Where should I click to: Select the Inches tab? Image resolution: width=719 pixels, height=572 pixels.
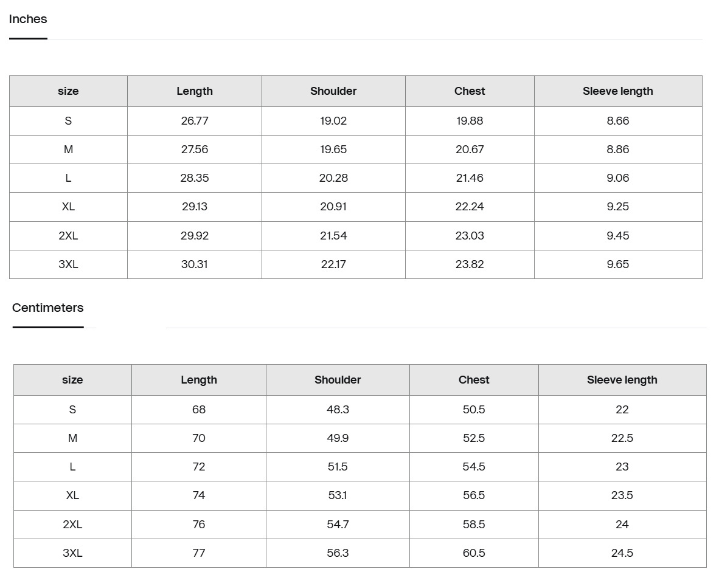click(x=28, y=19)
